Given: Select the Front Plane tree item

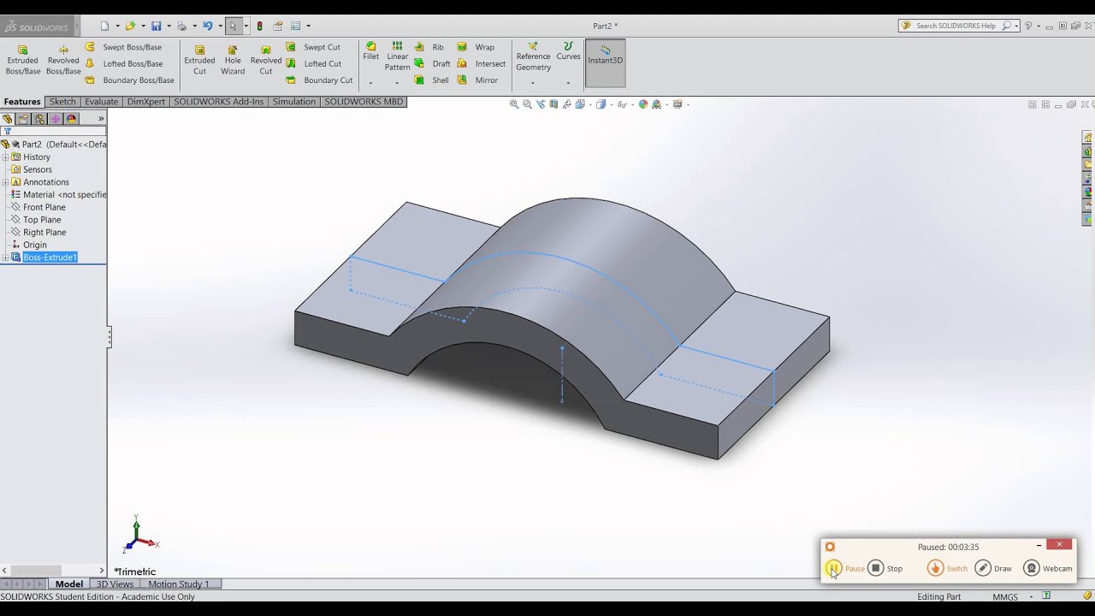Looking at the screenshot, I should click(44, 207).
